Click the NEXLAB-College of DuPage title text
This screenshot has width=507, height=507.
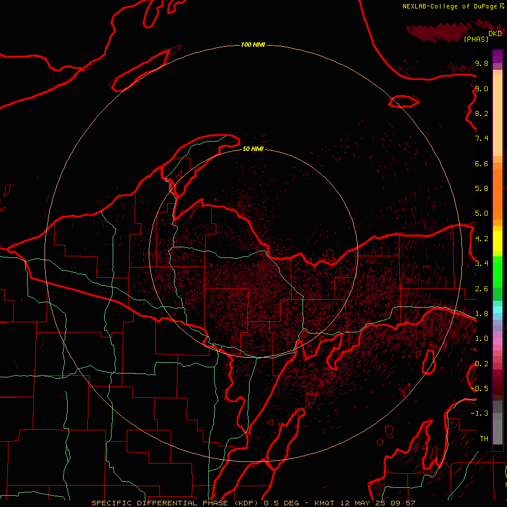[453, 6]
